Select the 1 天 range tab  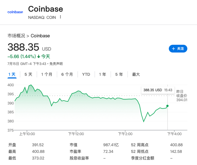(x=12, y=74)
